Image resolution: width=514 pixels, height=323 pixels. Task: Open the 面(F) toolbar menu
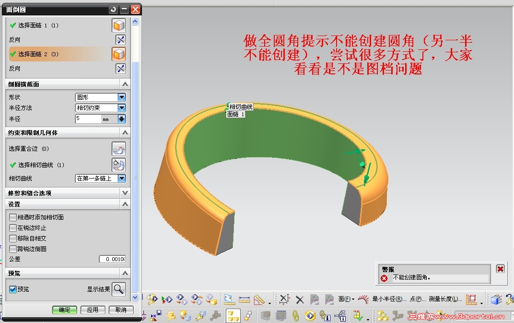point(346,299)
